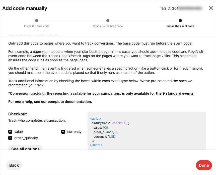Disable the currency checkbox
This screenshot has width=216, height=175.
click(x=63, y=132)
